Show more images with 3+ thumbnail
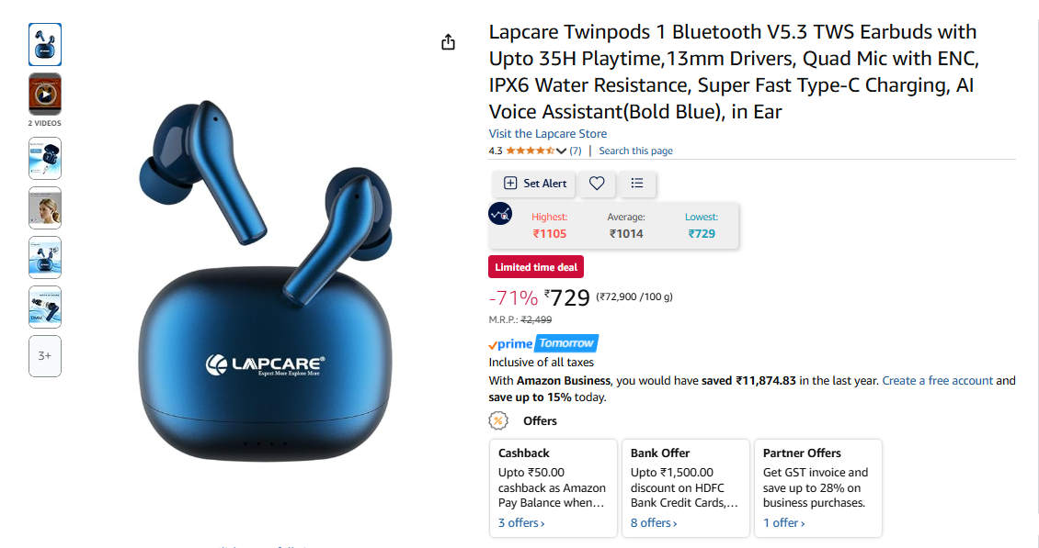Viewport: 1039px width, 548px height. tap(45, 356)
